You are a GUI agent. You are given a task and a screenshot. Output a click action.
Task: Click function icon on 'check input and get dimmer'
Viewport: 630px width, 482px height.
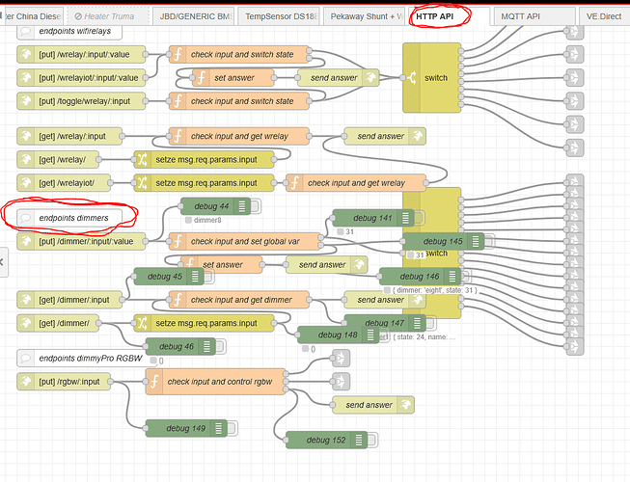click(178, 300)
